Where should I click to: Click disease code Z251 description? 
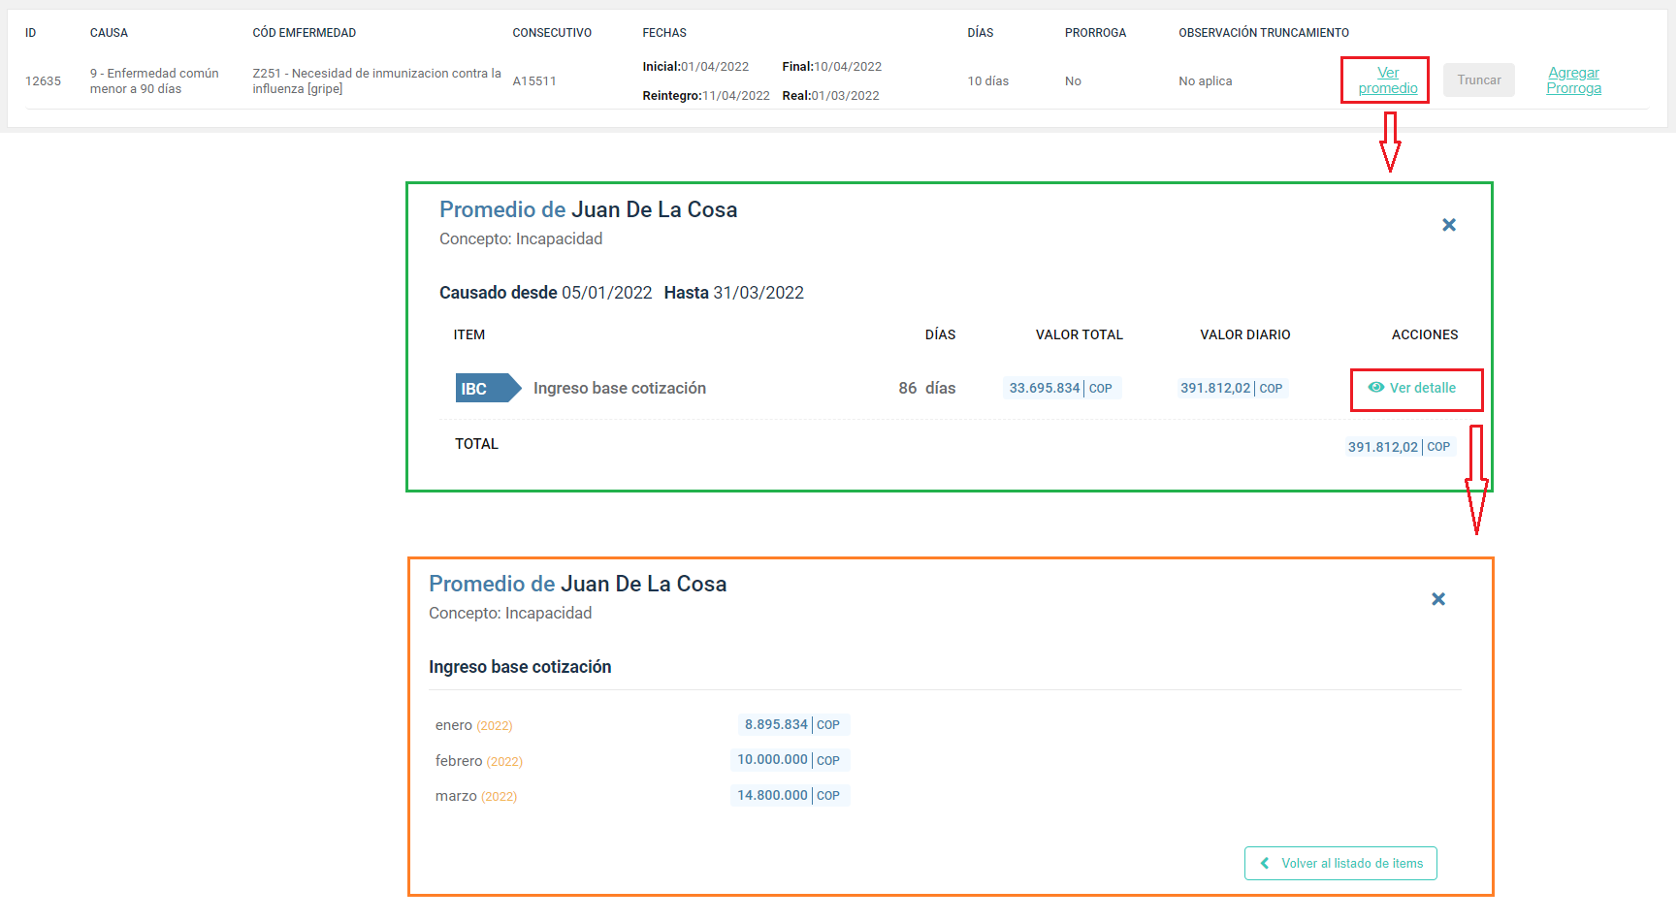tap(376, 81)
